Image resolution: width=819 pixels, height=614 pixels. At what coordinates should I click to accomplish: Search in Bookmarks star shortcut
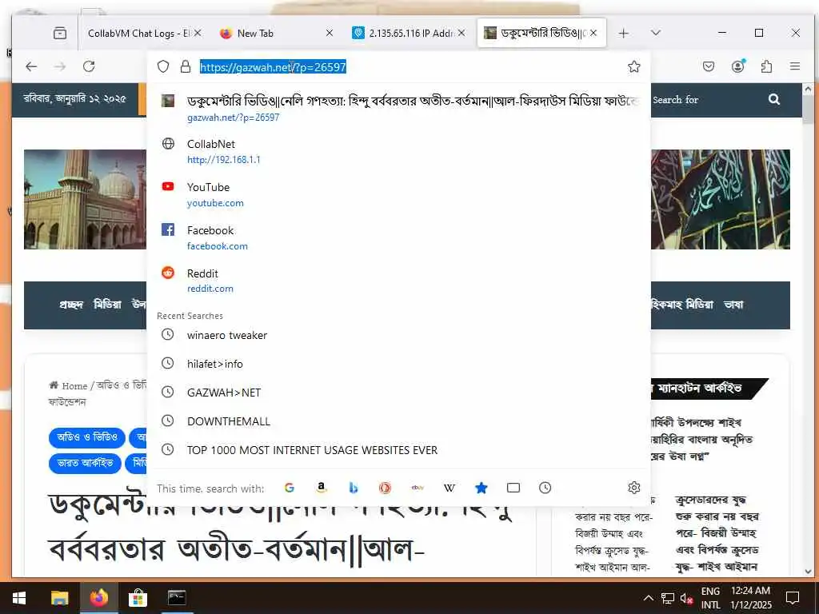[481, 488]
